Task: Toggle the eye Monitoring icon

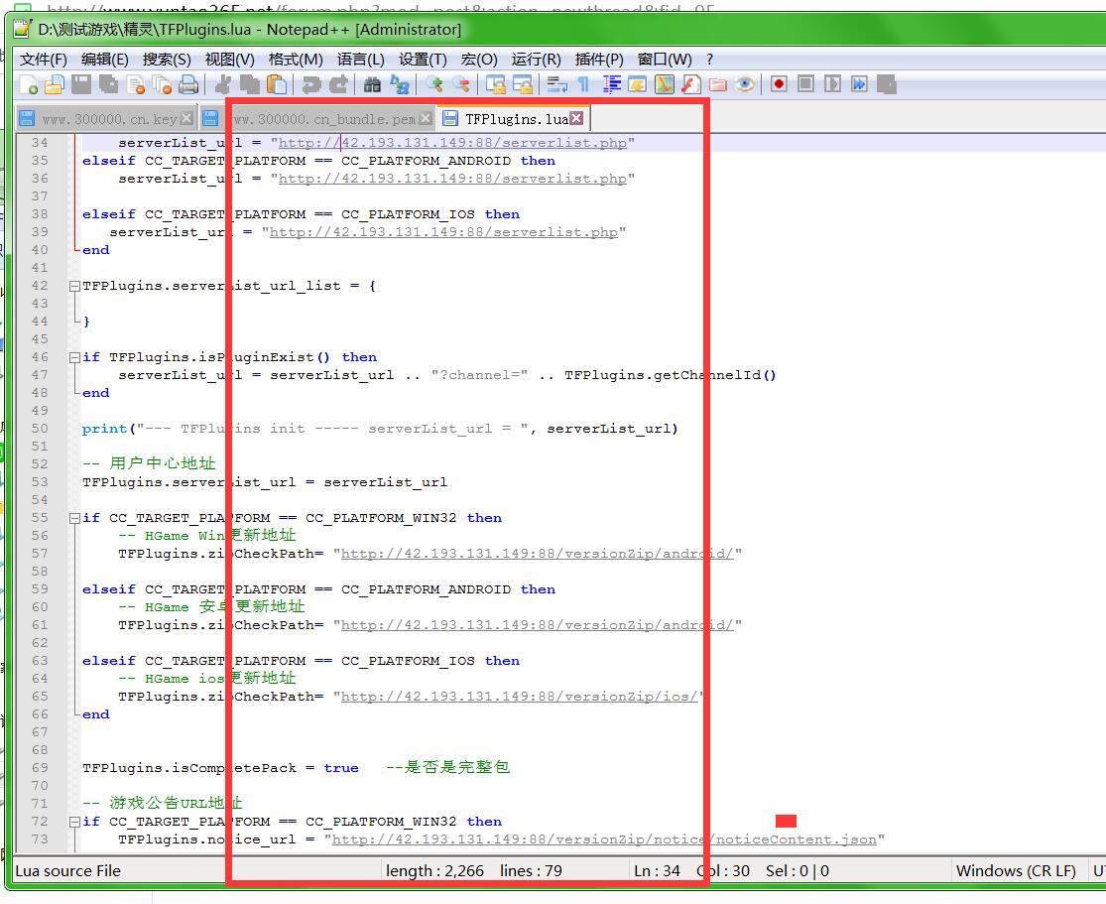Action: [745, 84]
